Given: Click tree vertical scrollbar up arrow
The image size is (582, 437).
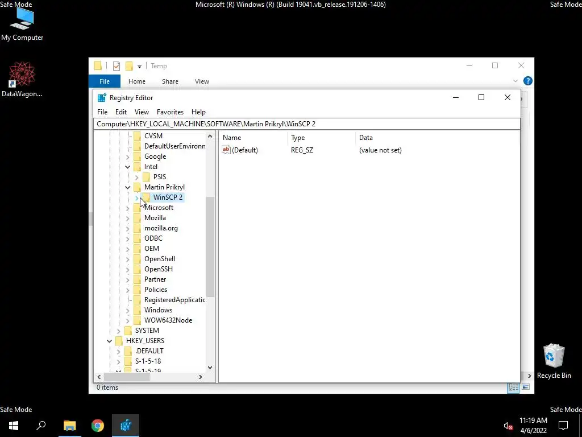Looking at the screenshot, I should [x=210, y=137].
